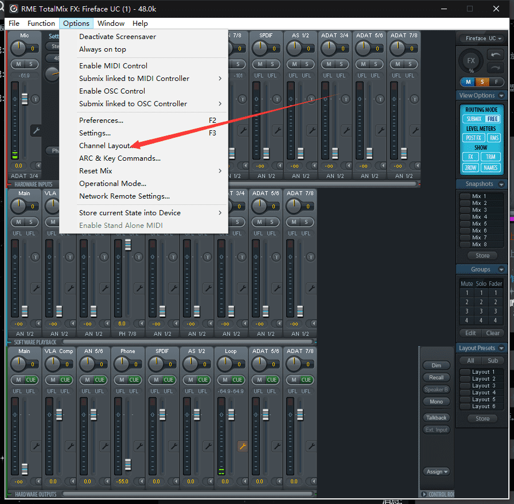Click wrench on AS 1/2 output channel

208,446
